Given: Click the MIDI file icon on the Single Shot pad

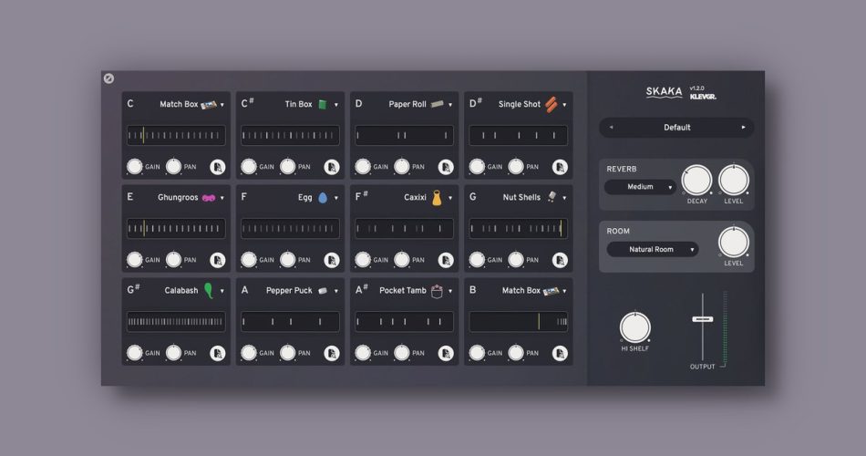Looking at the screenshot, I should click(560, 167).
